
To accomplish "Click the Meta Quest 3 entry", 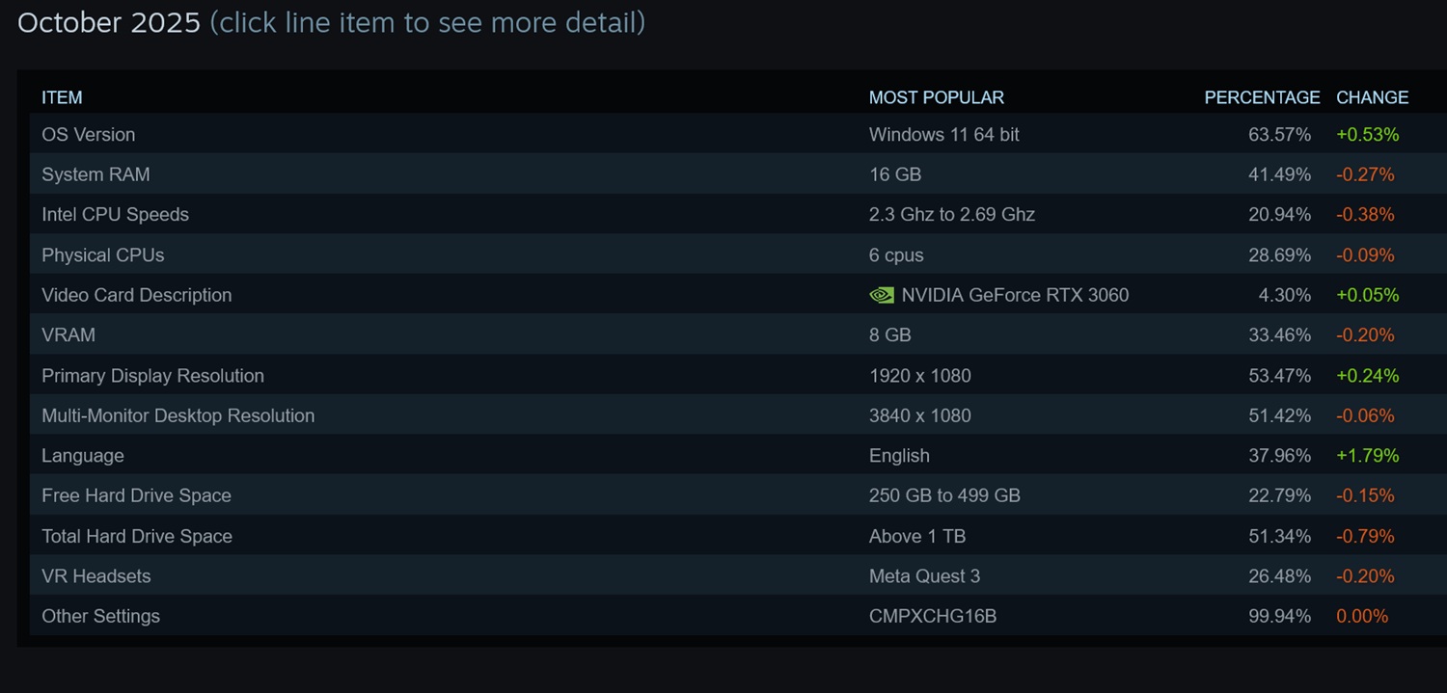I will 924,576.
